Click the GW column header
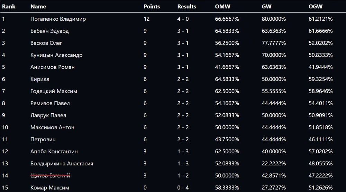 266,7
